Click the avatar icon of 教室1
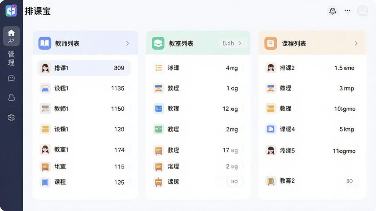Screen dimensions: 376x211 (45, 149)
